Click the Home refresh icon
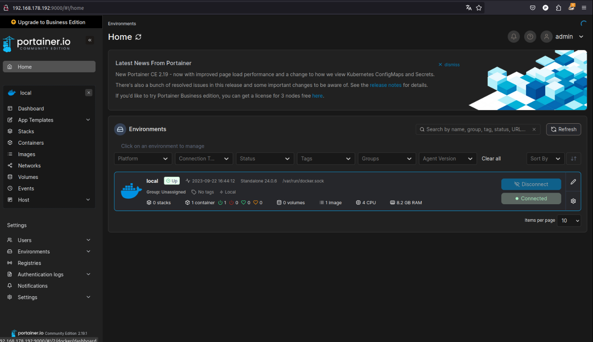The width and height of the screenshot is (593, 342). (x=138, y=37)
